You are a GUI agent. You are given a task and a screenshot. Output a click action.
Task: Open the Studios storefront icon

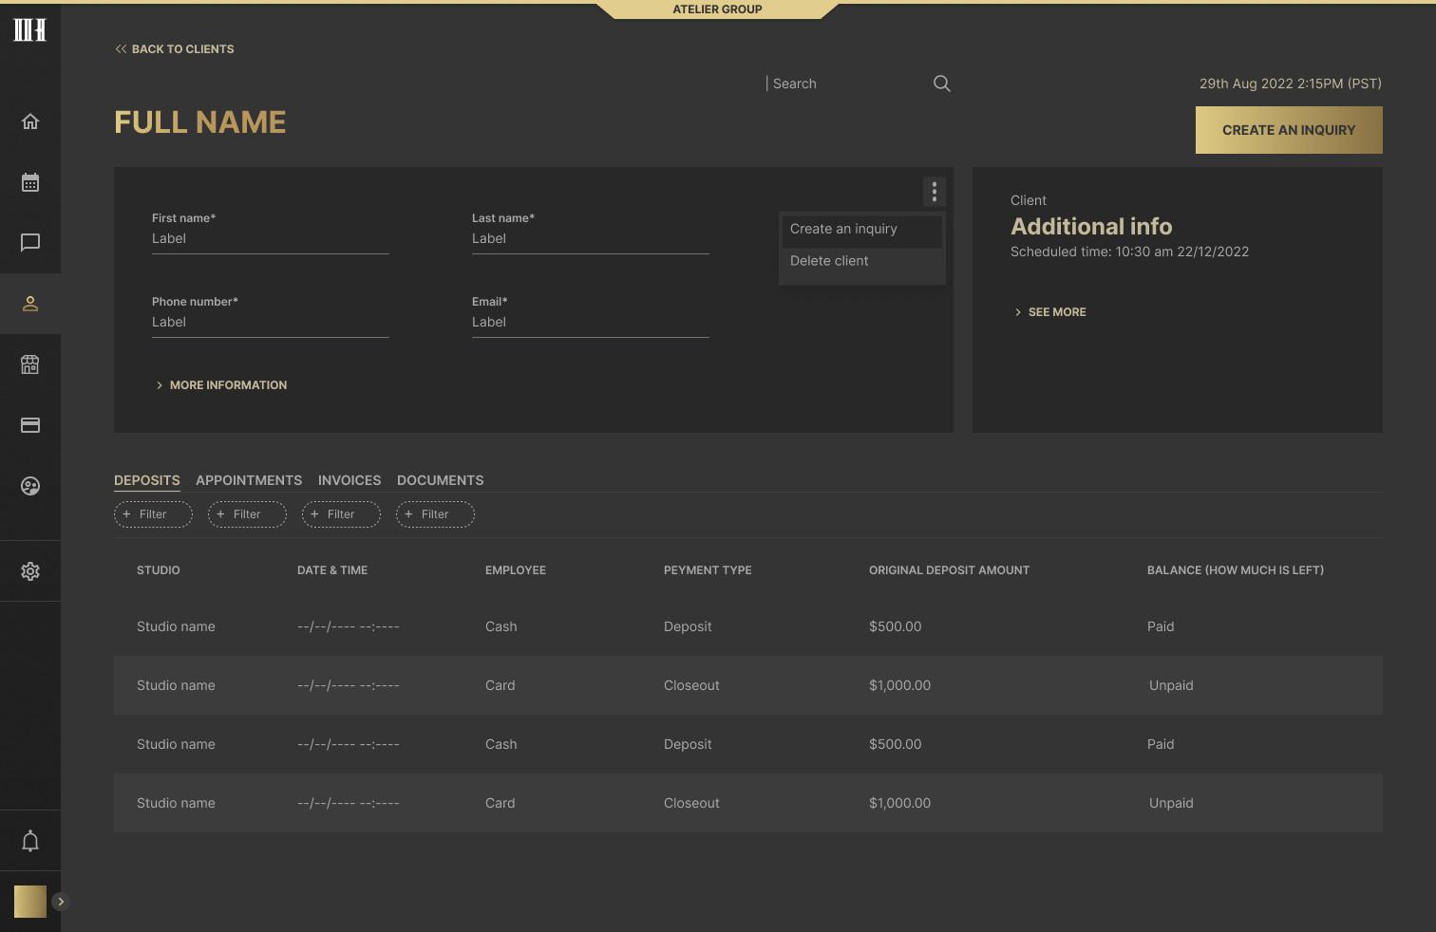click(x=30, y=364)
